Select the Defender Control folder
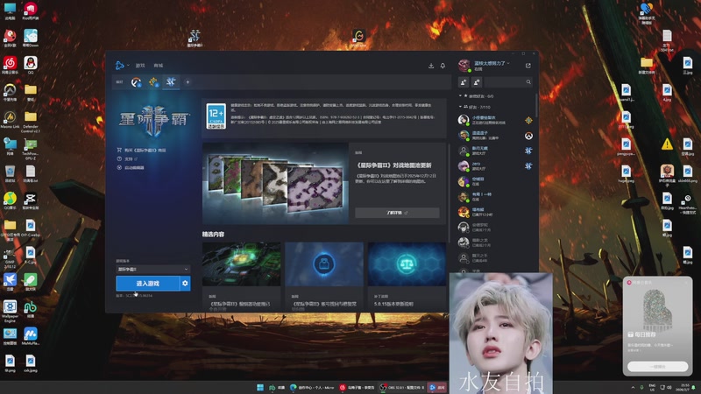 [x=31, y=122]
